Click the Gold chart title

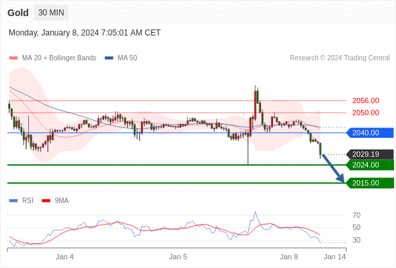click(x=18, y=13)
